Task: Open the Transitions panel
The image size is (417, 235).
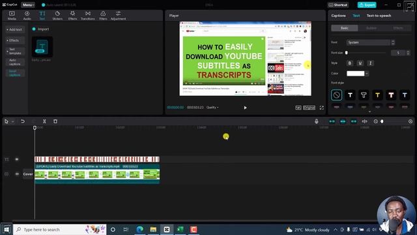Action: coord(88,16)
